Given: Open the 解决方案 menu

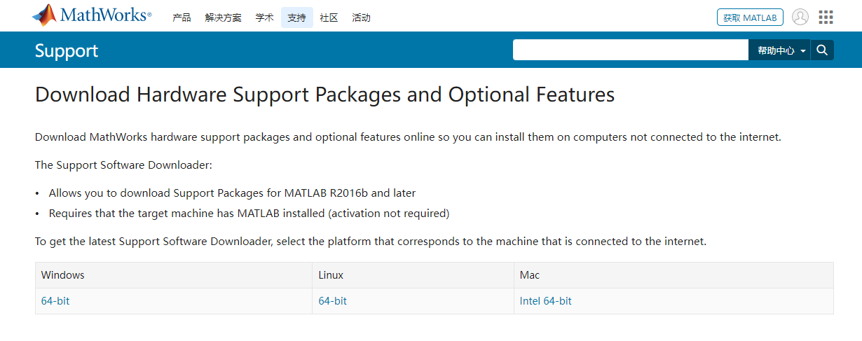Looking at the screenshot, I should click(x=223, y=18).
